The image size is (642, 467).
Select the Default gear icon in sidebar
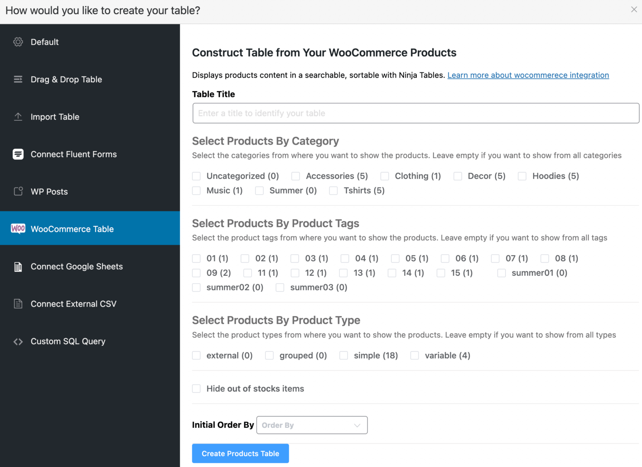[x=18, y=42]
